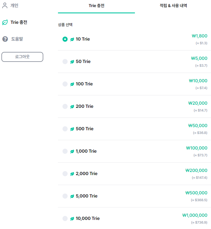Pick the 1,000 Trie radio option

[65, 151]
